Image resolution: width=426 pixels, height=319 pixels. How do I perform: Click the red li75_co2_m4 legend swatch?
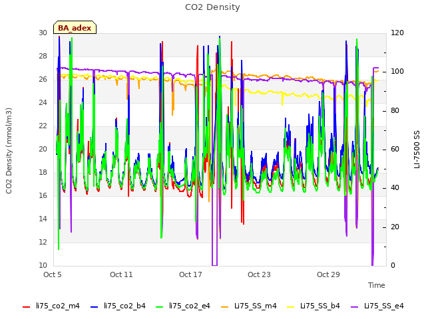pos(27,307)
